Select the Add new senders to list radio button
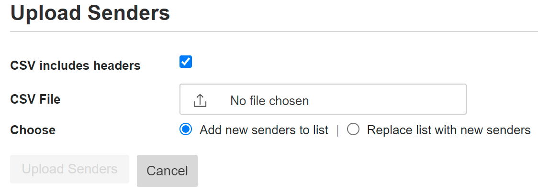 (186, 129)
